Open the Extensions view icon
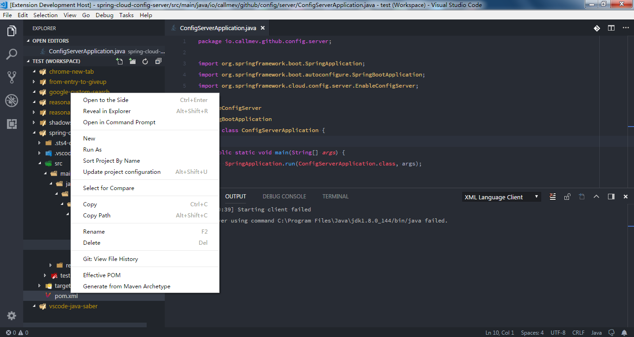This screenshot has height=337, width=634. coord(12,124)
